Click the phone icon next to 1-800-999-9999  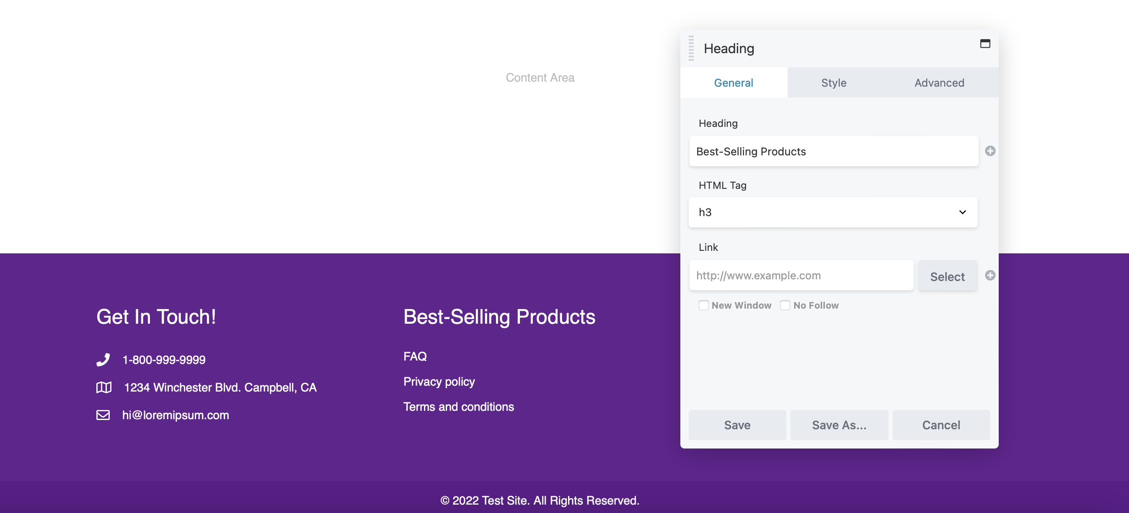(x=104, y=360)
